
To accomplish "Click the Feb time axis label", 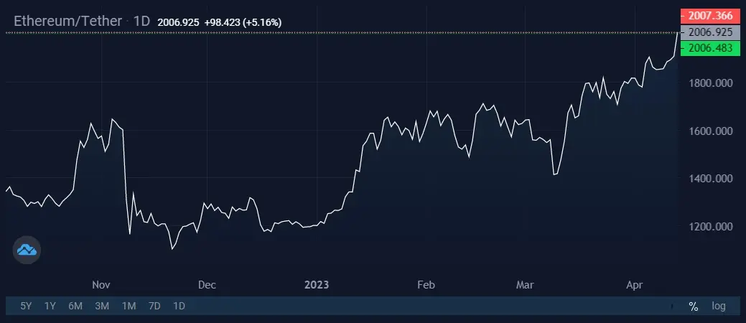I will pyautogui.click(x=426, y=285).
